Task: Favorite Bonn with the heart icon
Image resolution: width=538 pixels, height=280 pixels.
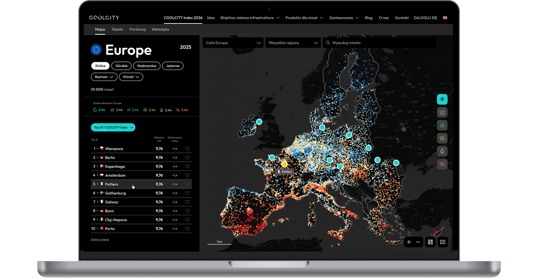Action: tap(187, 211)
